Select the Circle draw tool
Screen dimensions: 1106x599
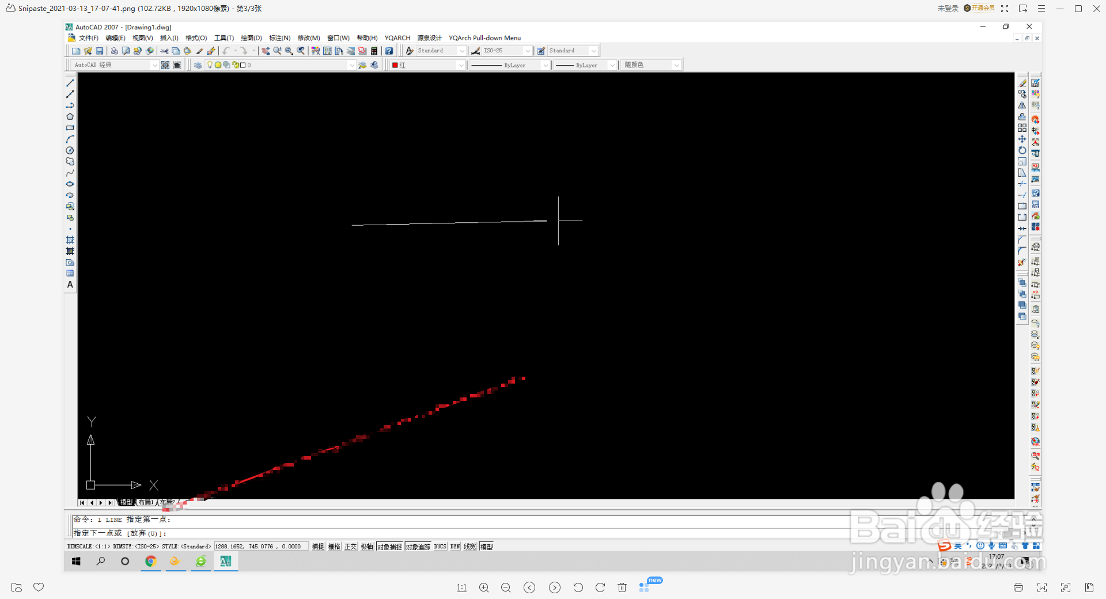pos(70,150)
